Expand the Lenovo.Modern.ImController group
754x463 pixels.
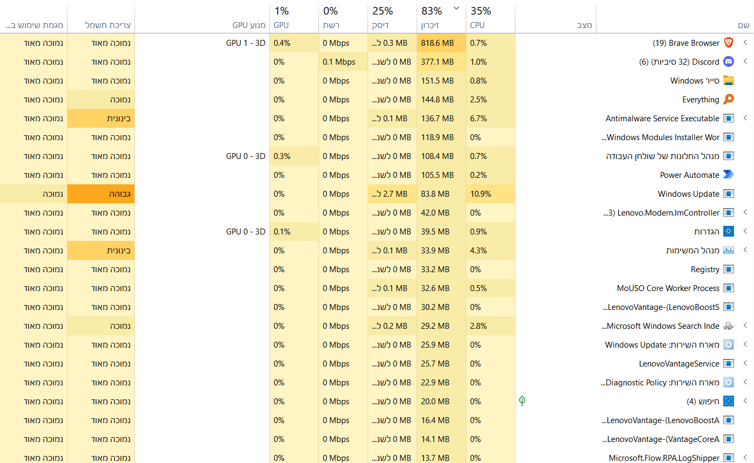pos(745,213)
